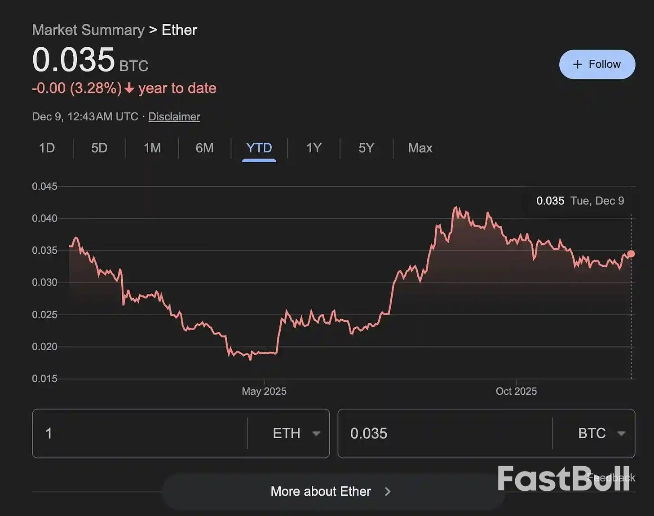
Task: Select the 5D time range tab
Action: pos(99,148)
